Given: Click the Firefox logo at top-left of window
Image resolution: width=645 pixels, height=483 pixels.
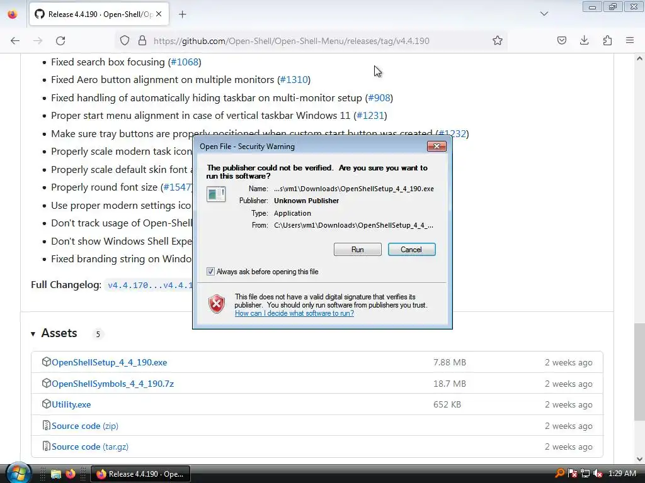Looking at the screenshot, I should click(13, 14).
